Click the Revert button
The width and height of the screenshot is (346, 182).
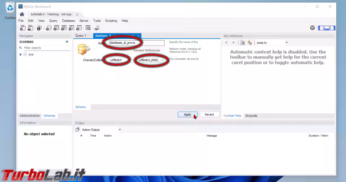[x=209, y=114]
